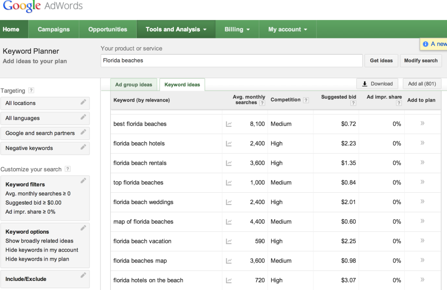Viewport: 447px width, 290px height.
Task: Edit the All languages pencil icon
Action: pyautogui.click(x=83, y=117)
